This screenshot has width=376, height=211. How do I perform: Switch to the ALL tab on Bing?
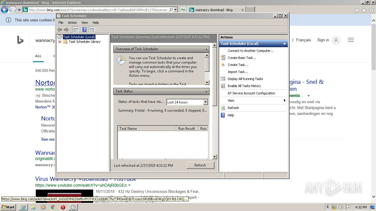[38, 56]
